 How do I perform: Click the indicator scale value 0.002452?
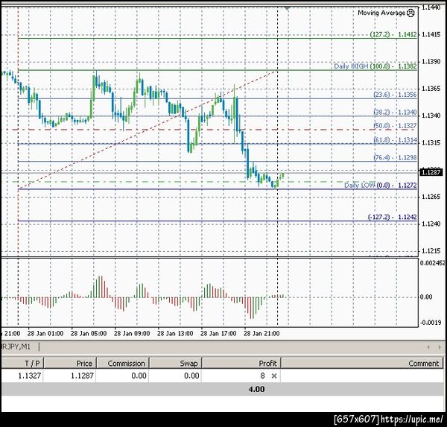coord(432,263)
